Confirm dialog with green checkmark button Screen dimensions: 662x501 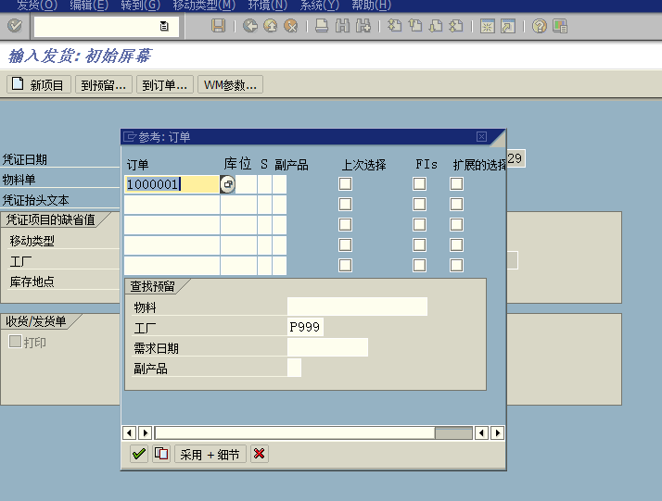pyautogui.click(x=139, y=454)
